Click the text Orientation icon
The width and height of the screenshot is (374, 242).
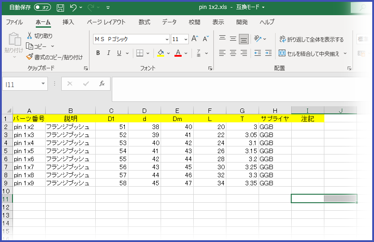(x=258, y=39)
